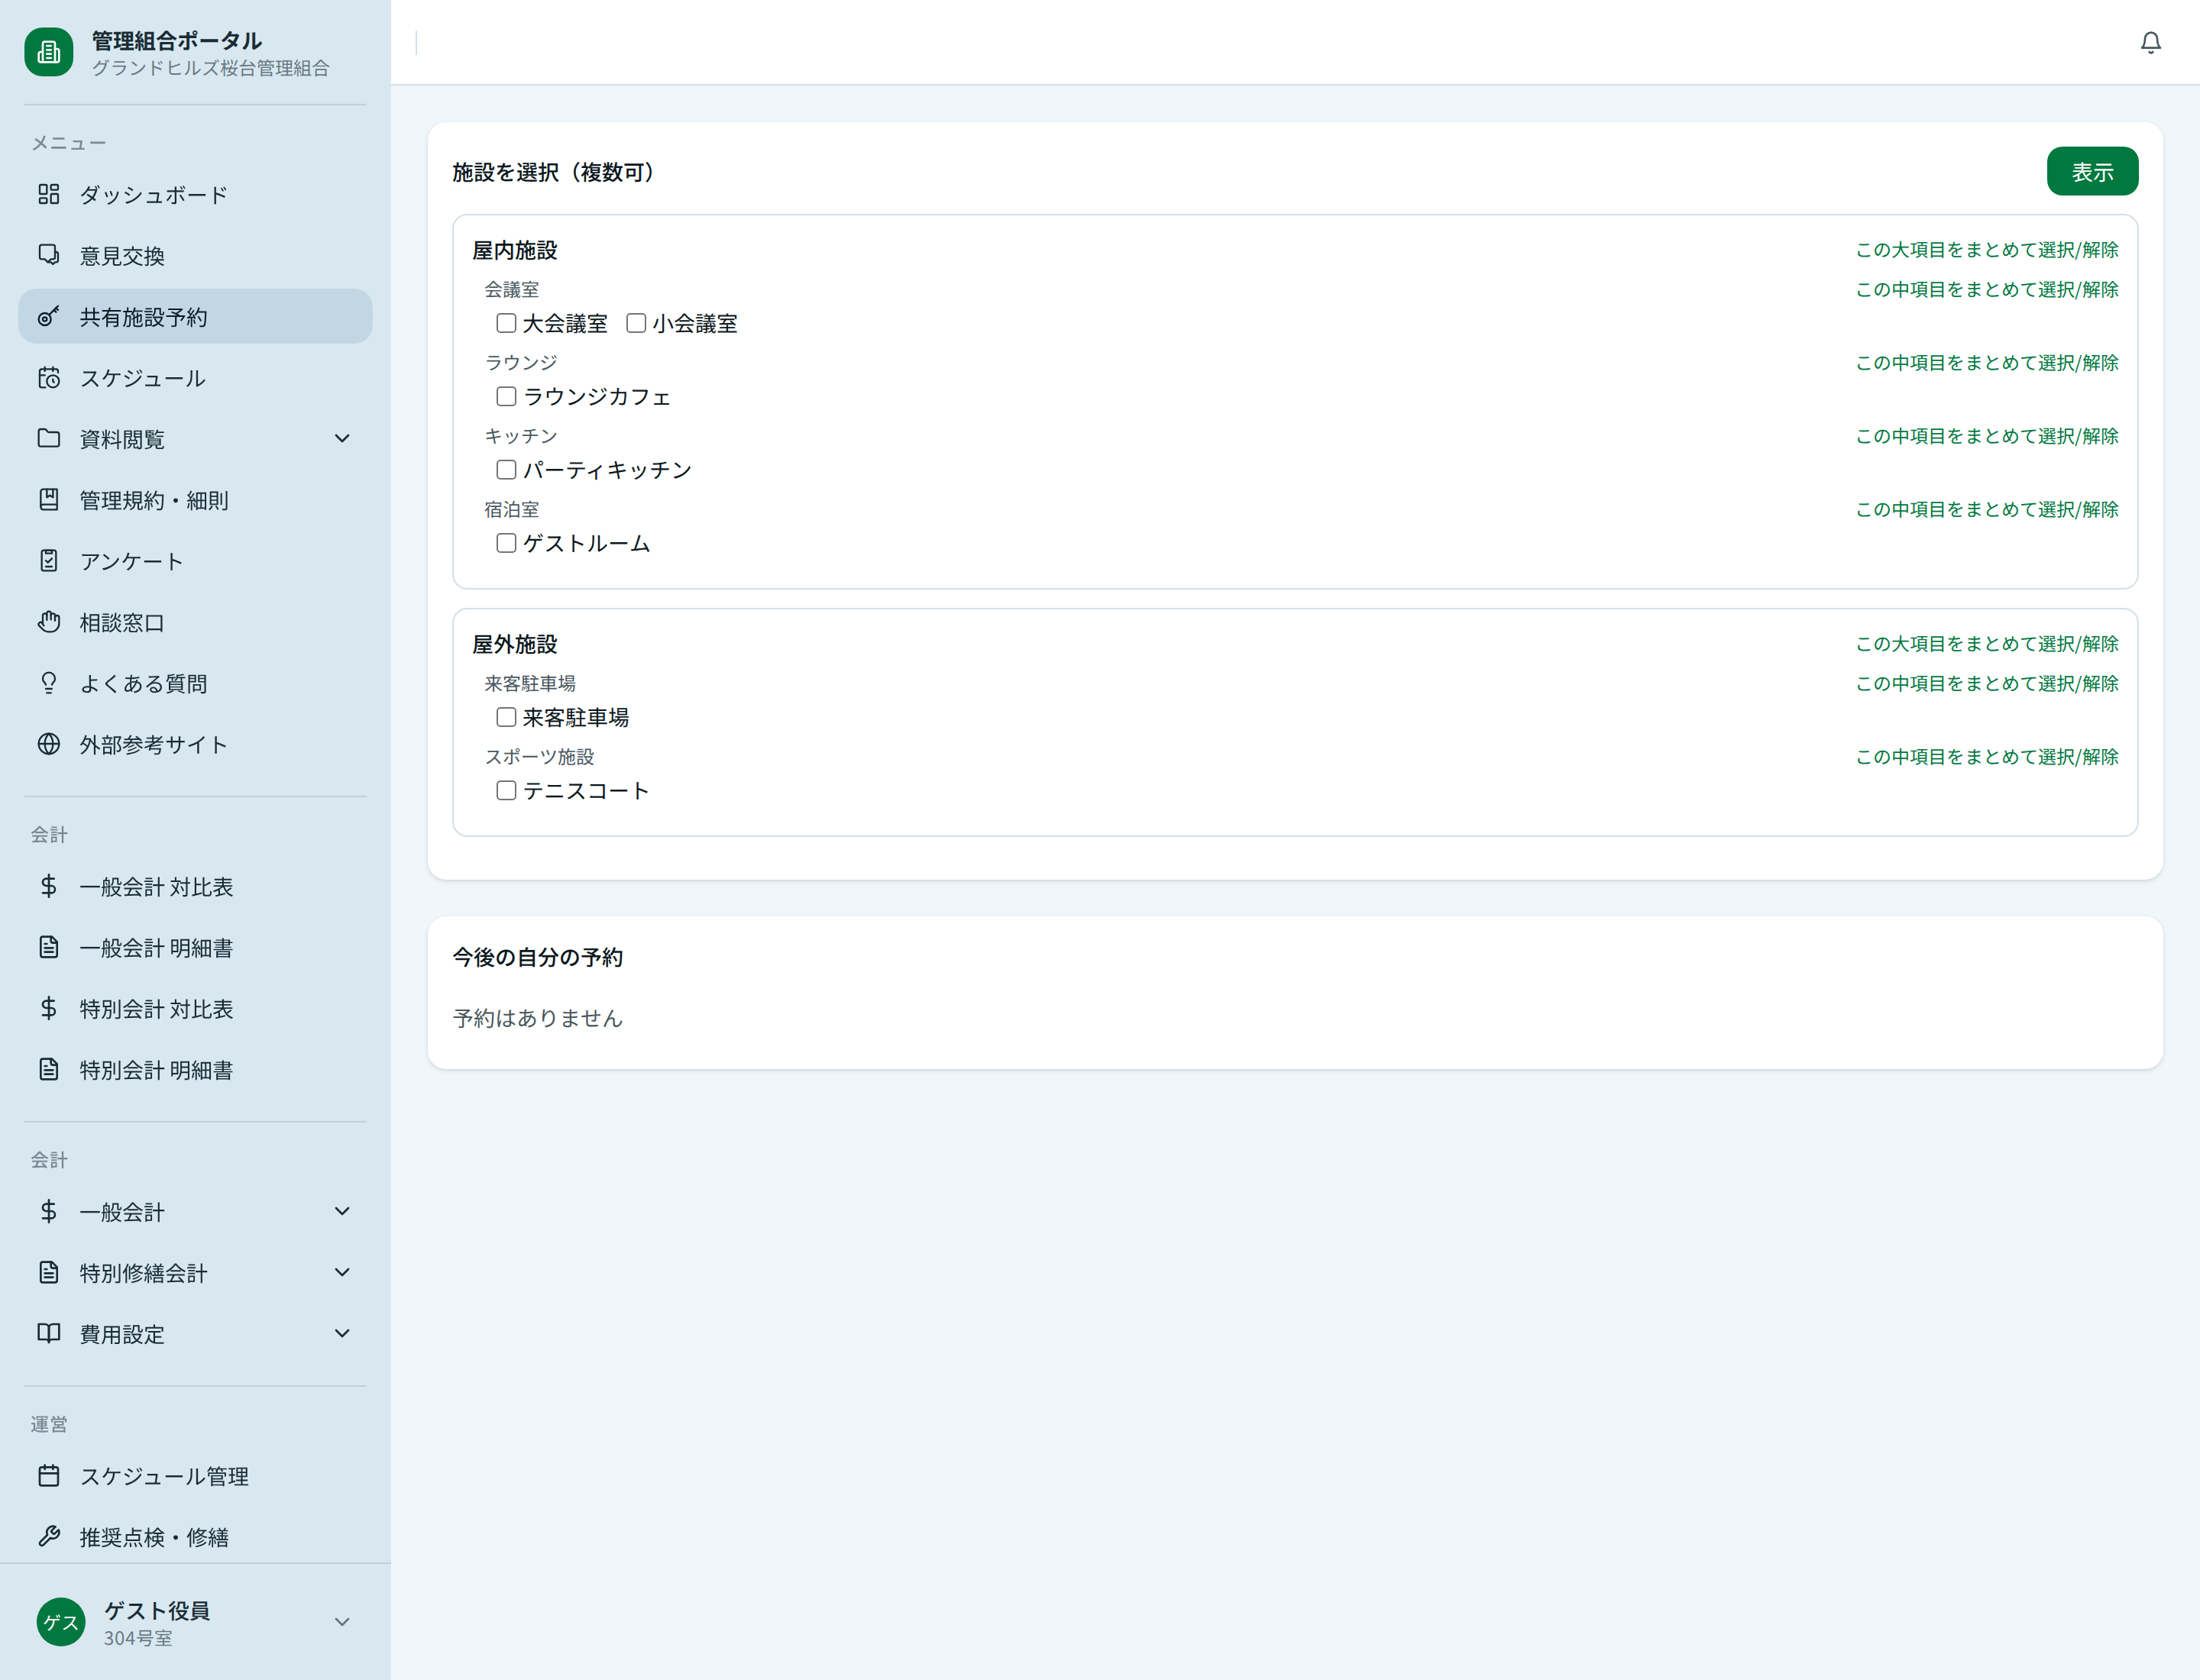This screenshot has height=1680, width=2200.
Task: Click 屋外施設 この大項目をまとめて選択/解除 link
Action: pyautogui.click(x=1986, y=644)
